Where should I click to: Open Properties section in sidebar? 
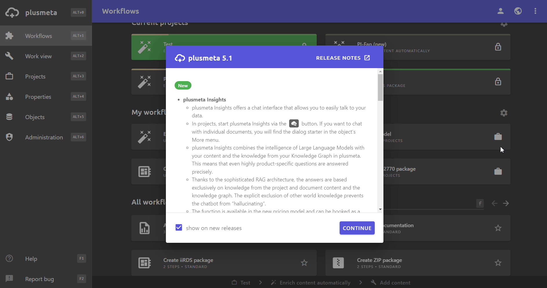46,96
